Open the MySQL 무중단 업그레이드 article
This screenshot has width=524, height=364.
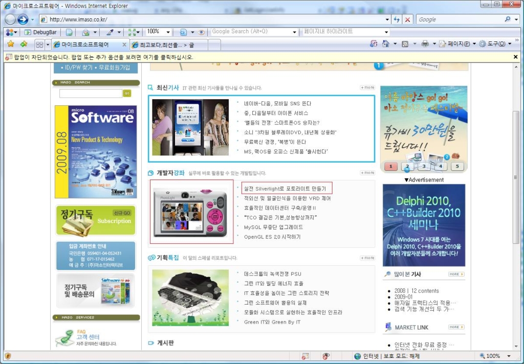coord(273,227)
